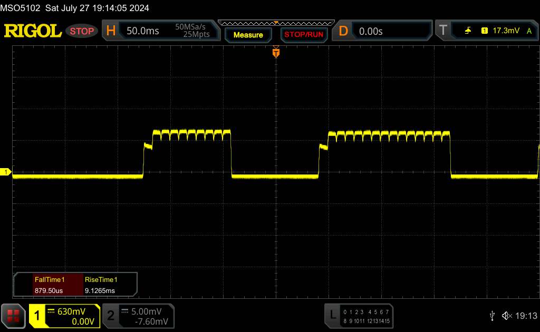Select the 17.3mV trigger level value

coord(506,31)
